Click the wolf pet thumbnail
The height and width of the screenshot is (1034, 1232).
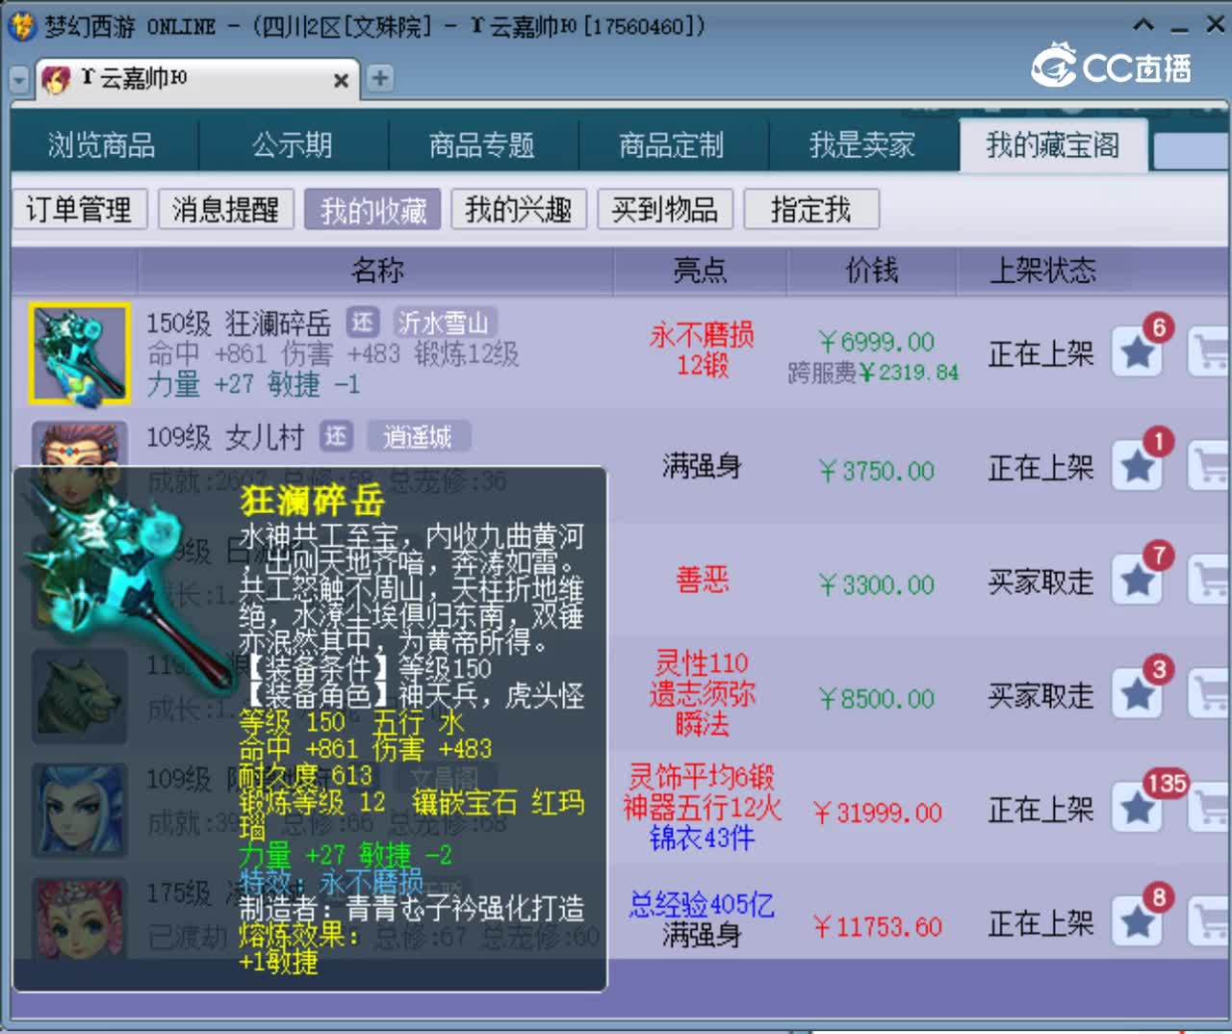pyautogui.click(x=79, y=697)
